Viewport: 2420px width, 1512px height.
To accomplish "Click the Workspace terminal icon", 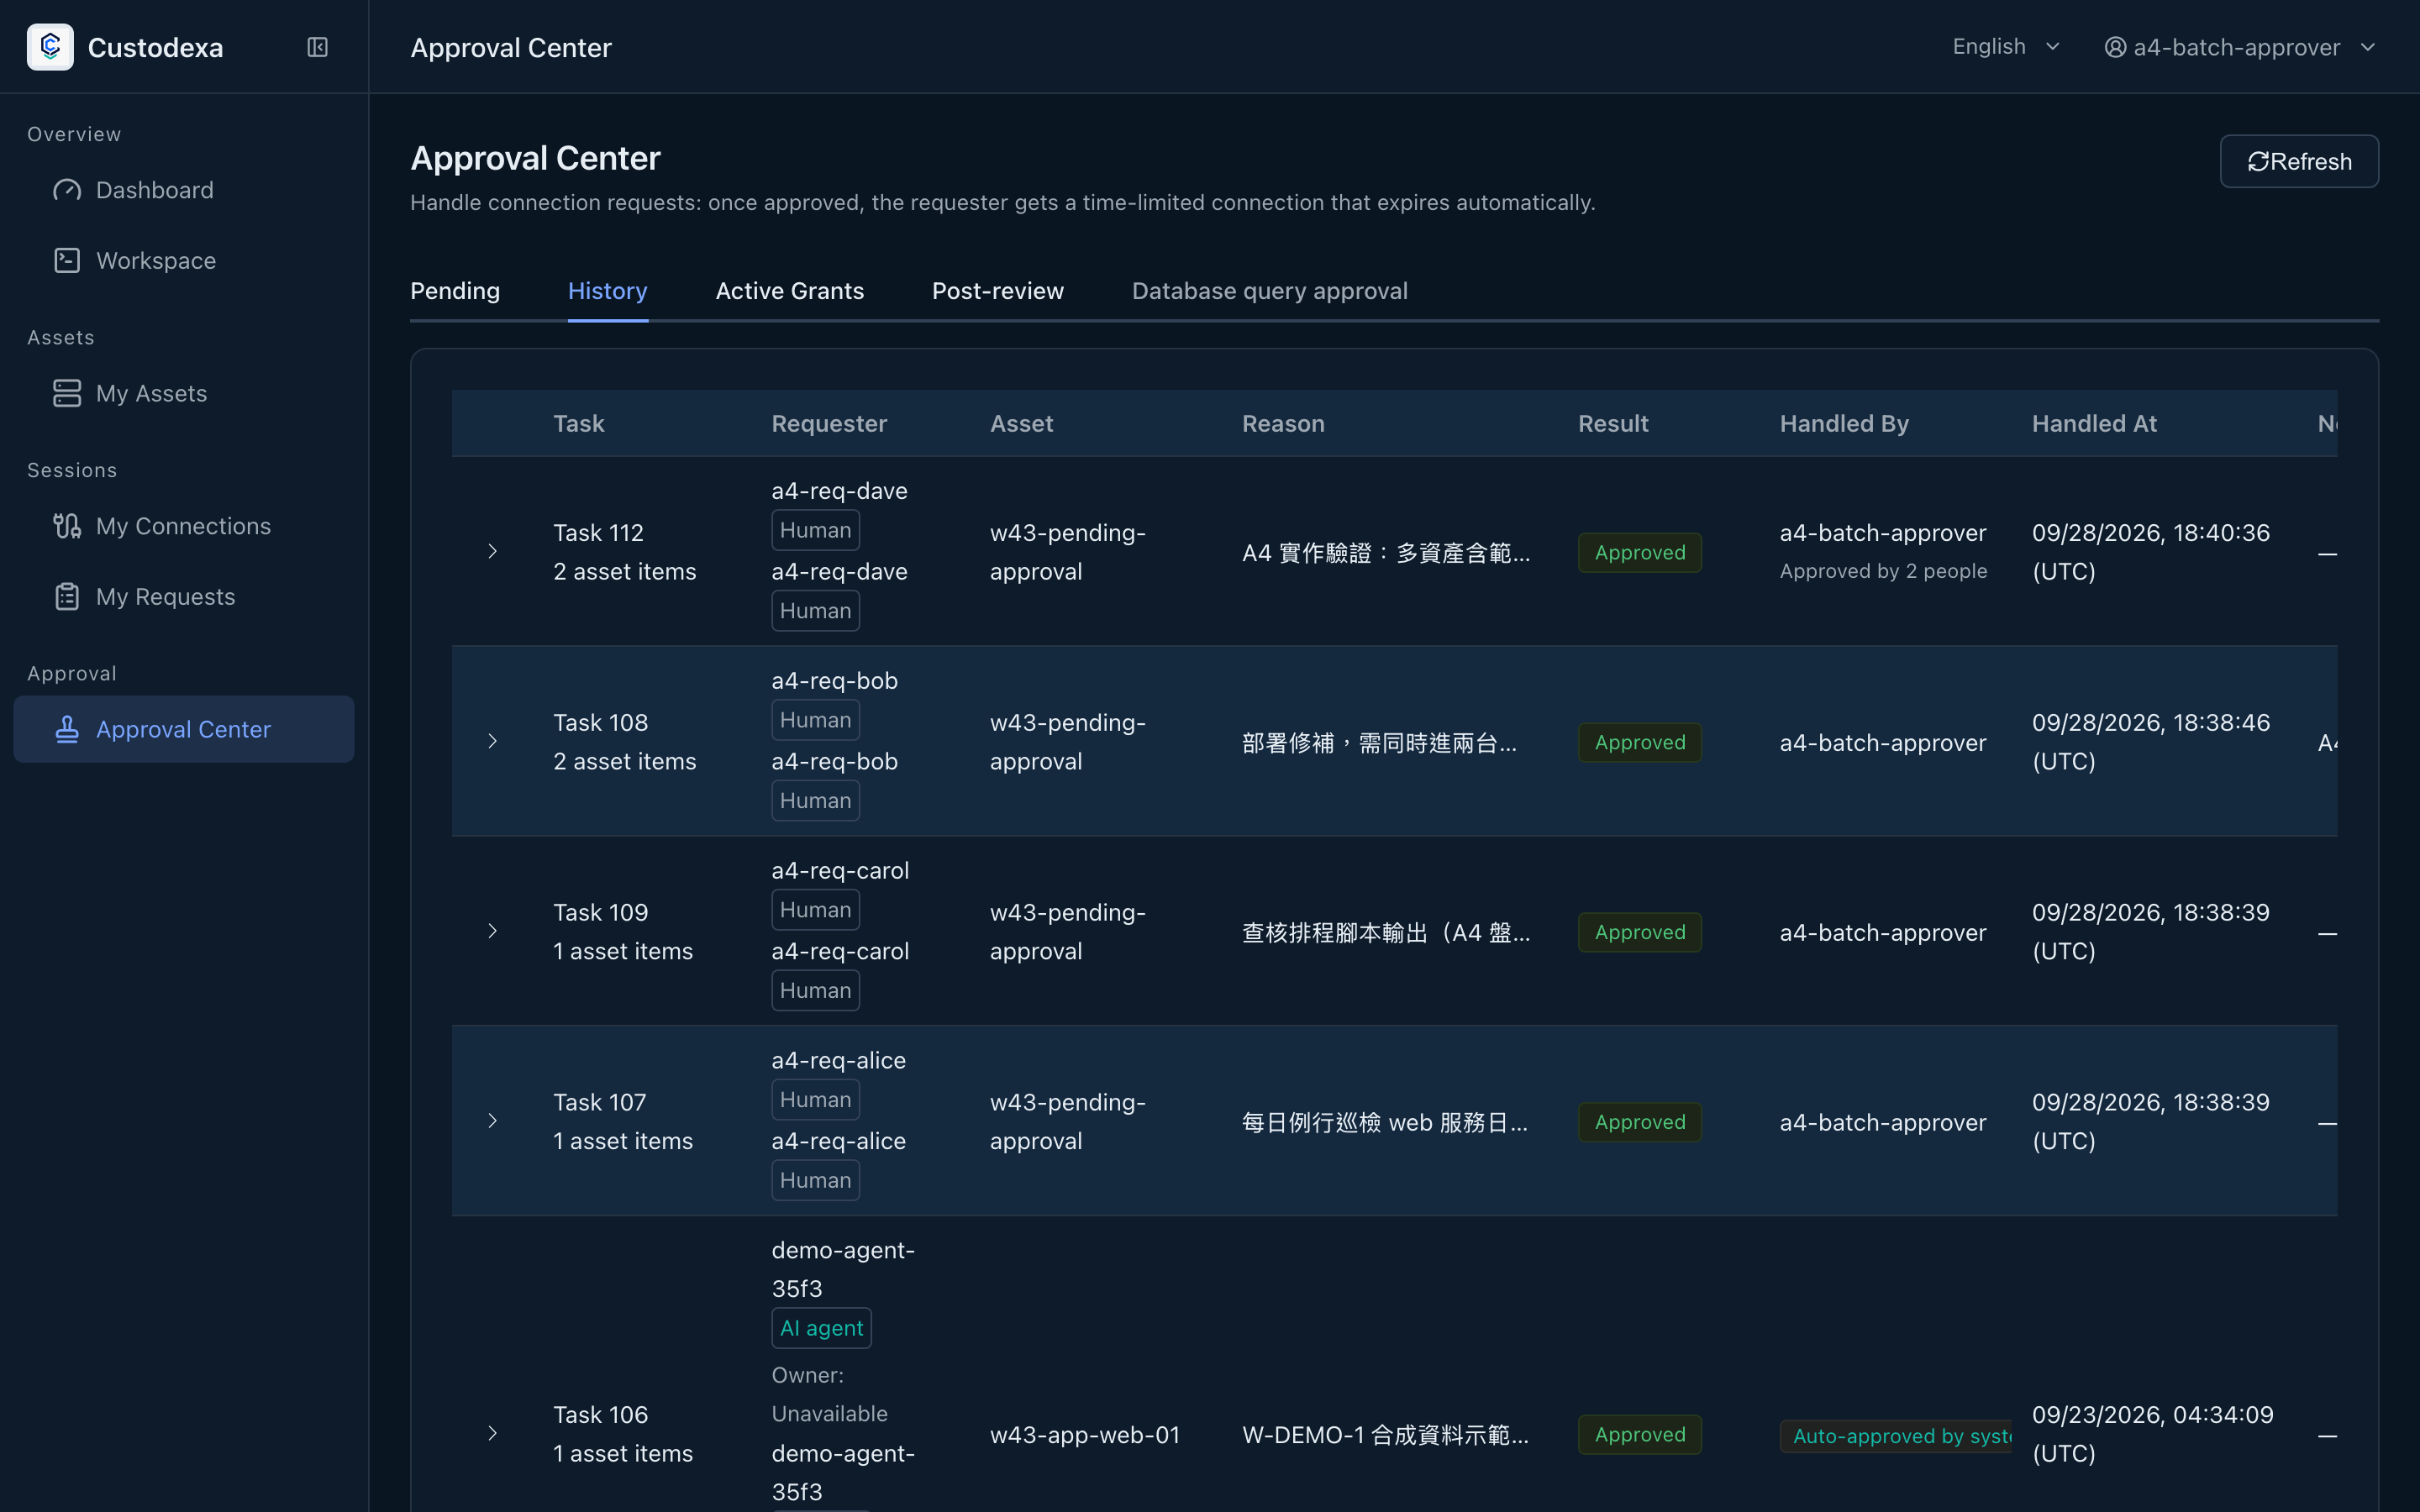I will [x=67, y=261].
